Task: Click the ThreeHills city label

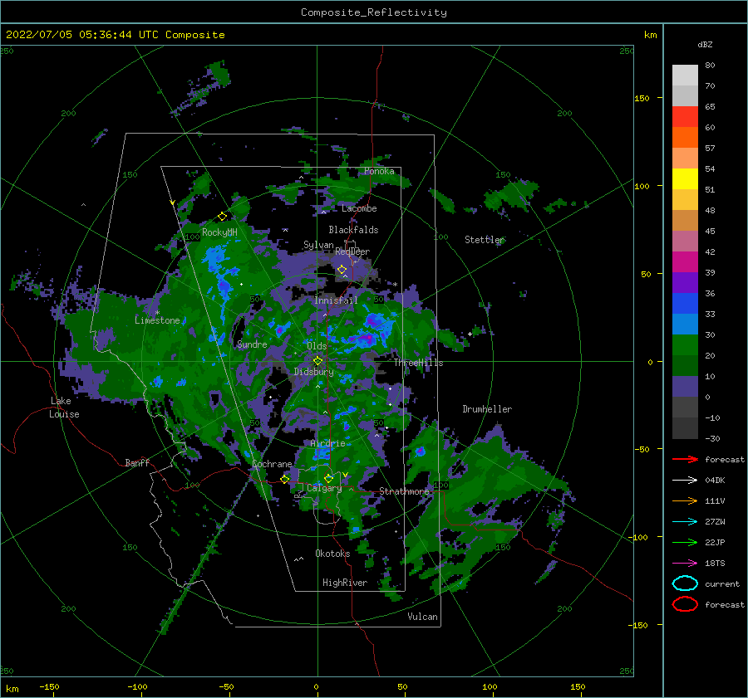Action: 418,363
